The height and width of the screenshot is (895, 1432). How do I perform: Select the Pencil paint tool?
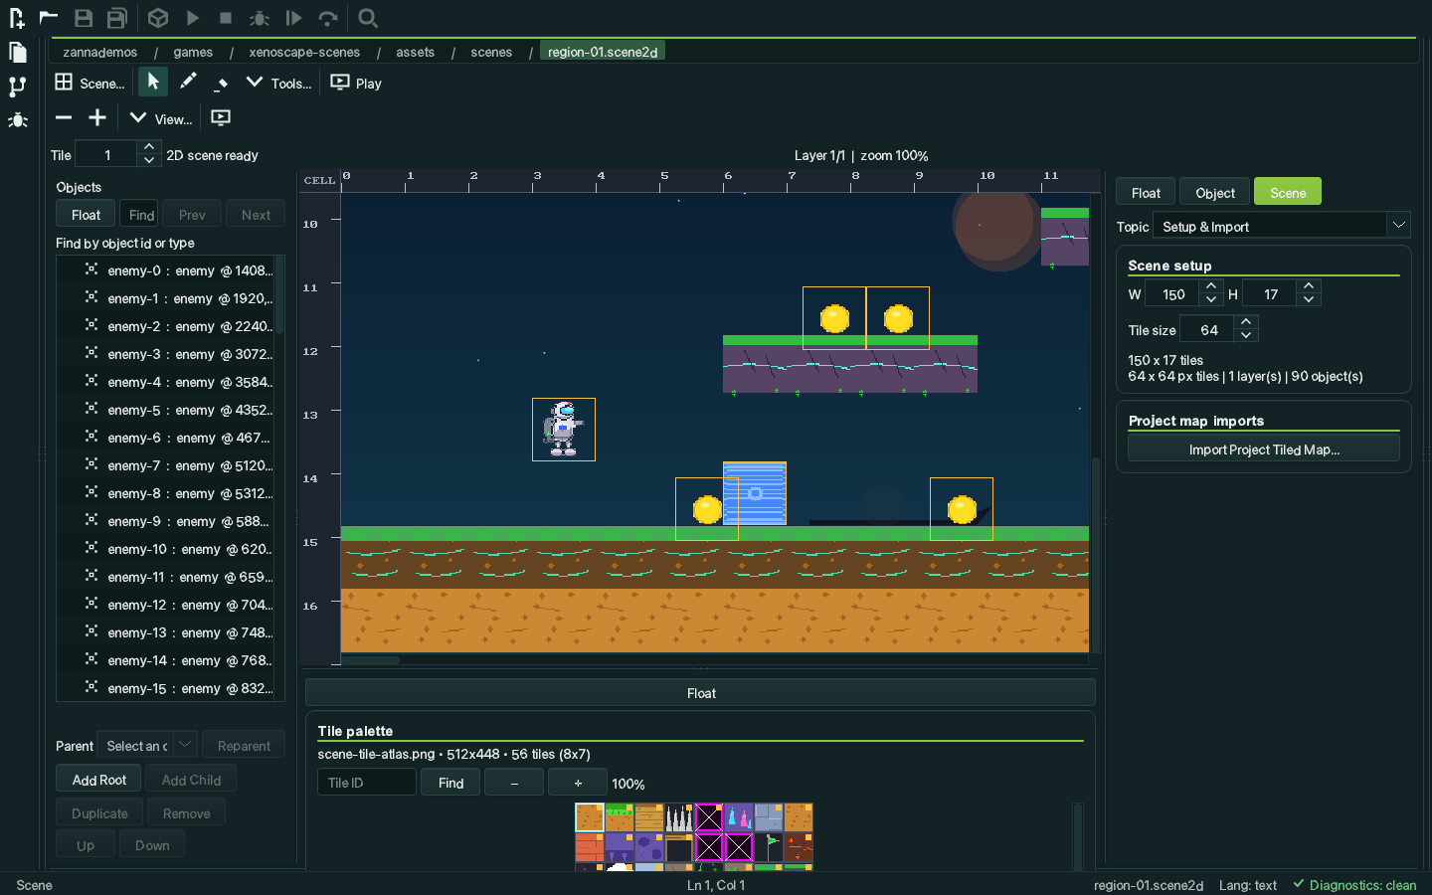187,82
